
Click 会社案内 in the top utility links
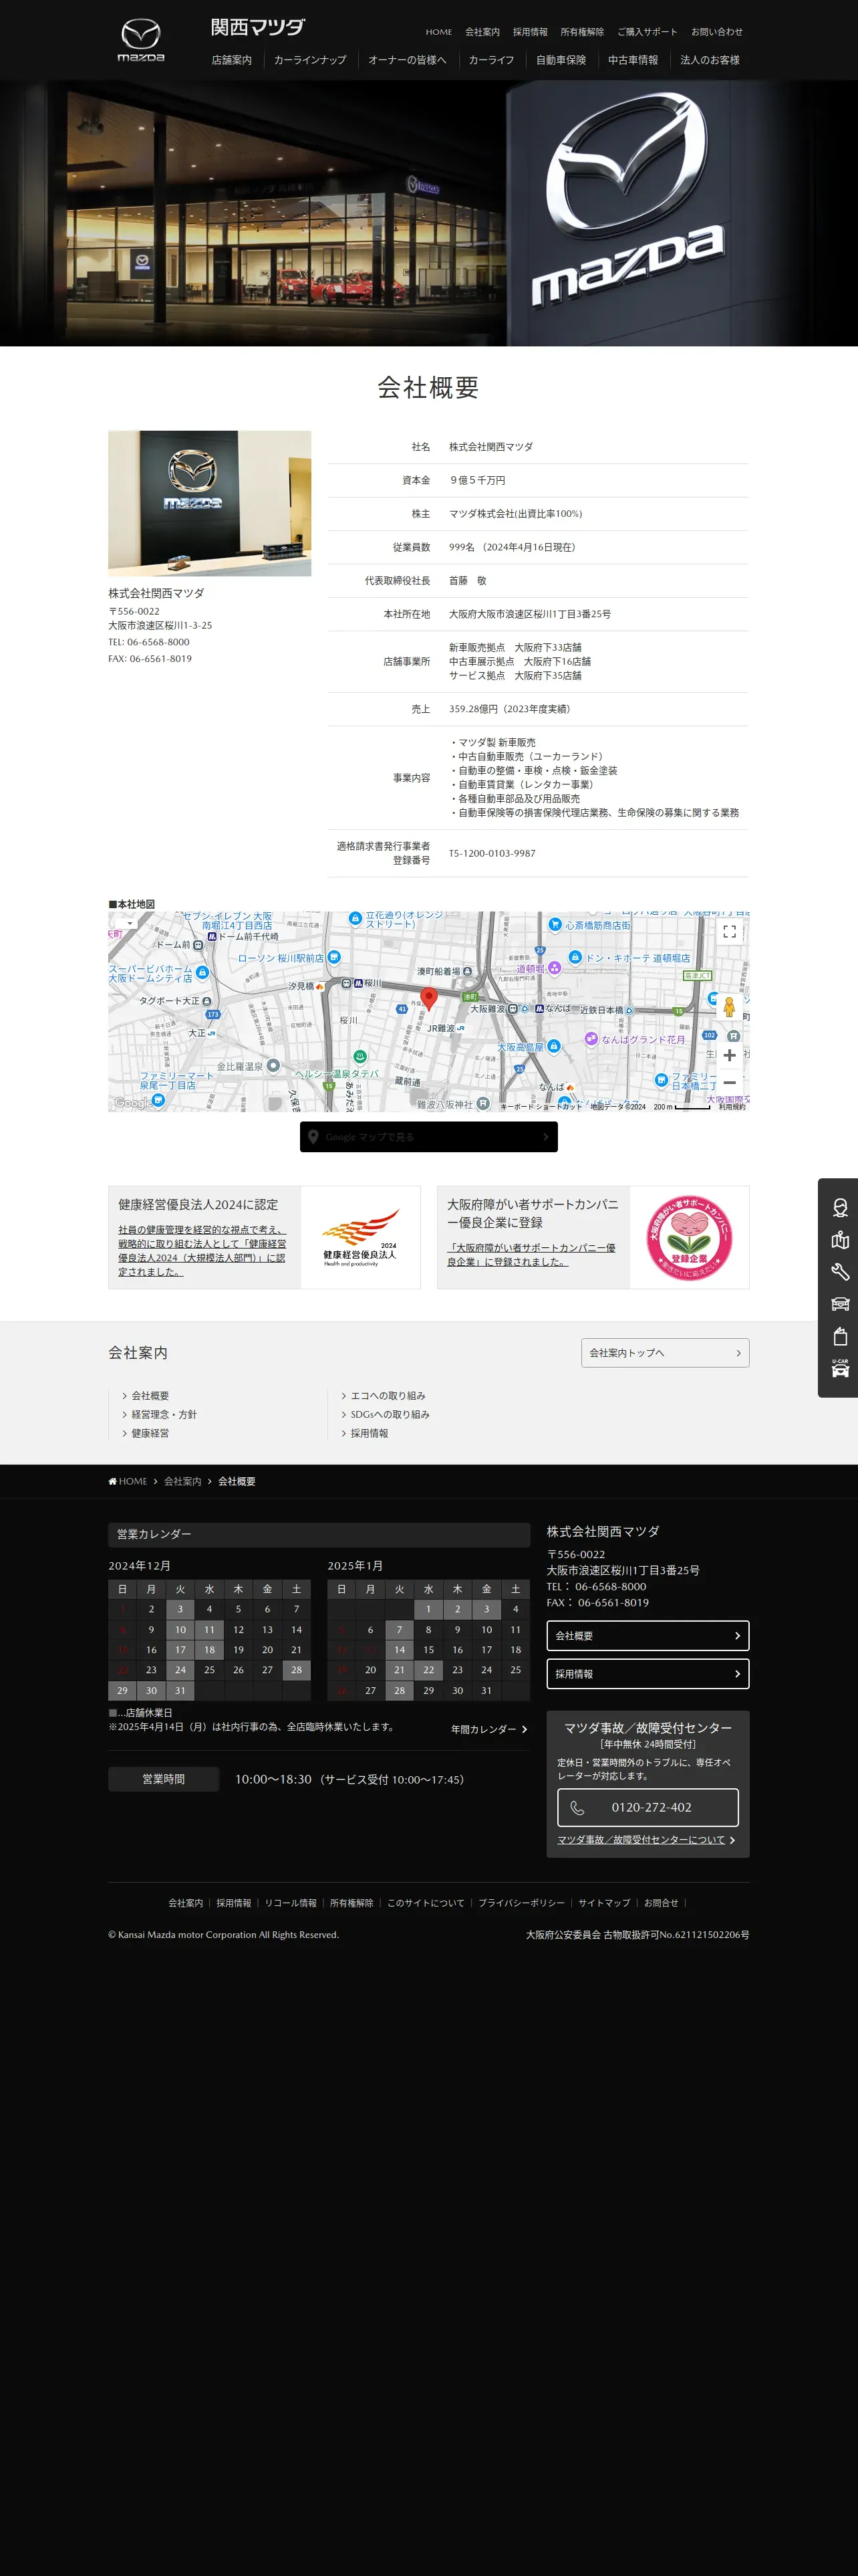point(482,32)
